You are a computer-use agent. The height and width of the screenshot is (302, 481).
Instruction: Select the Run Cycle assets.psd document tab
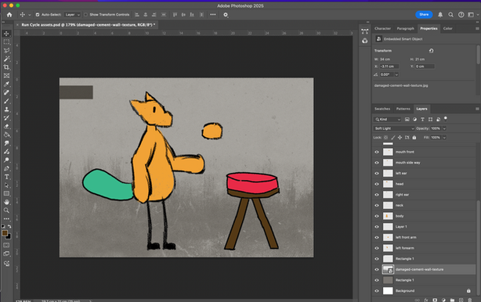click(89, 25)
